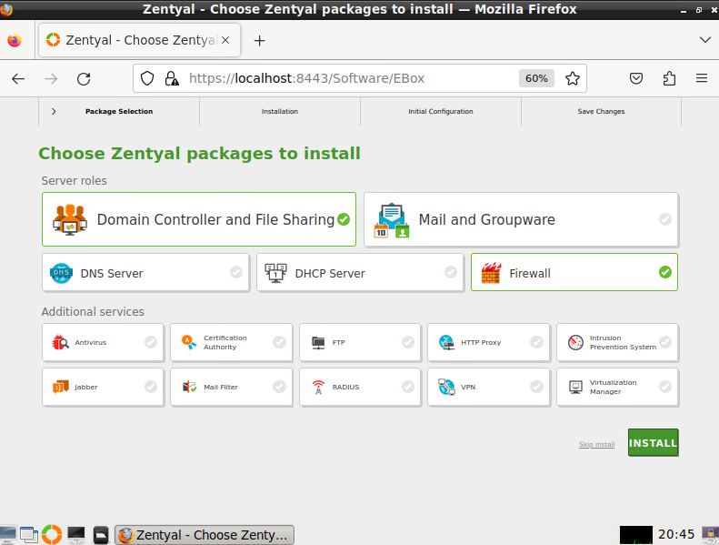Click the DHCP Server computers icon

275,273
